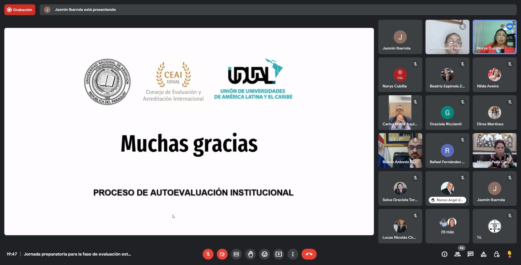Click the Ramon Angel name label
The image size is (521, 265).
tap(447, 200)
